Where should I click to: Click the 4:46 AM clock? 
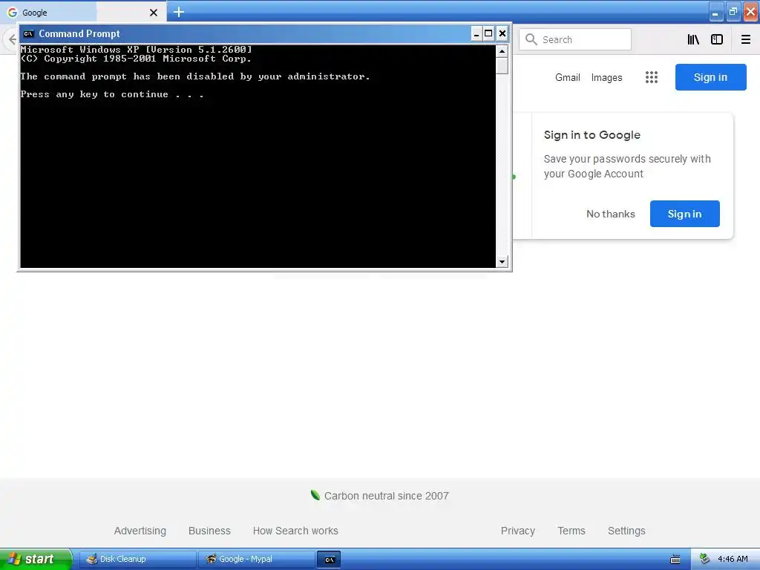click(x=733, y=560)
